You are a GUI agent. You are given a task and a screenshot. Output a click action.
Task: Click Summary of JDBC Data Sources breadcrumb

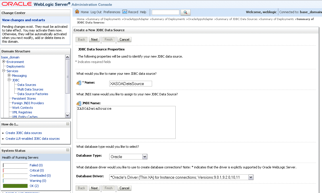(x=237, y=19)
